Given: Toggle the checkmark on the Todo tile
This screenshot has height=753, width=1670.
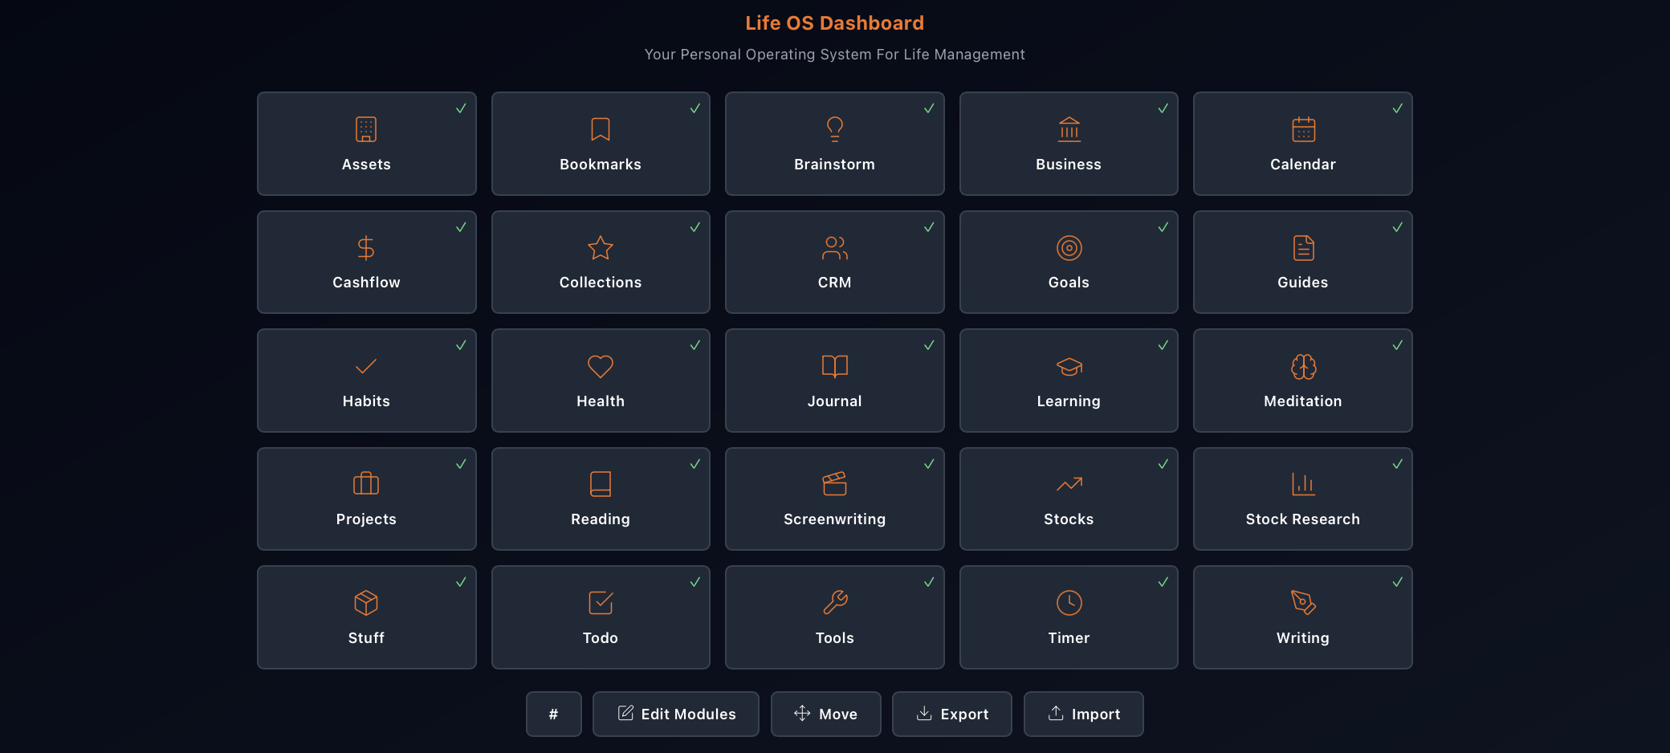Looking at the screenshot, I should [695, 581].
